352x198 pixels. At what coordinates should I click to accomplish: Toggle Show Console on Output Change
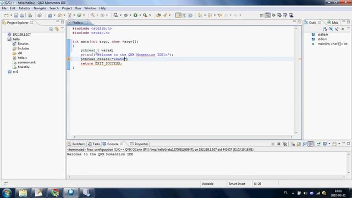pos(304,144)
